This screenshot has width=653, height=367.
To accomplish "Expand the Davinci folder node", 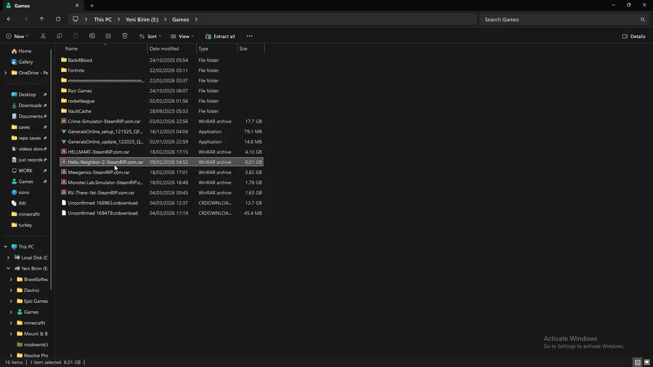I will (11, 291).
